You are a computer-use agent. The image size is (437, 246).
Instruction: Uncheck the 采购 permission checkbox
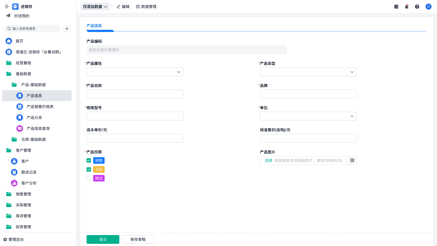pyautogui.click(x=89, y=169)
